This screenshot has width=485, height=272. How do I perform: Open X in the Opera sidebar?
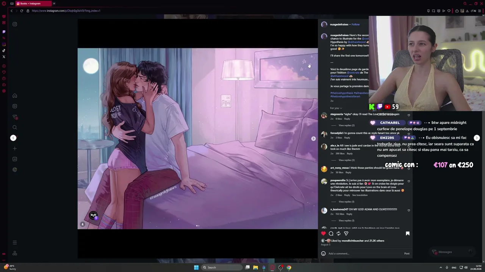pos(4,57)
